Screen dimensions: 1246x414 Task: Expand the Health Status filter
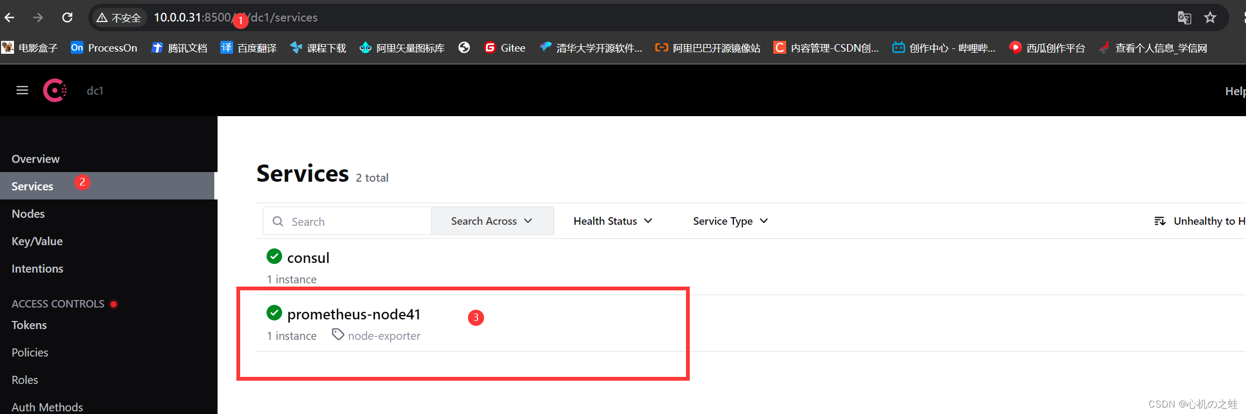[613, 221]
